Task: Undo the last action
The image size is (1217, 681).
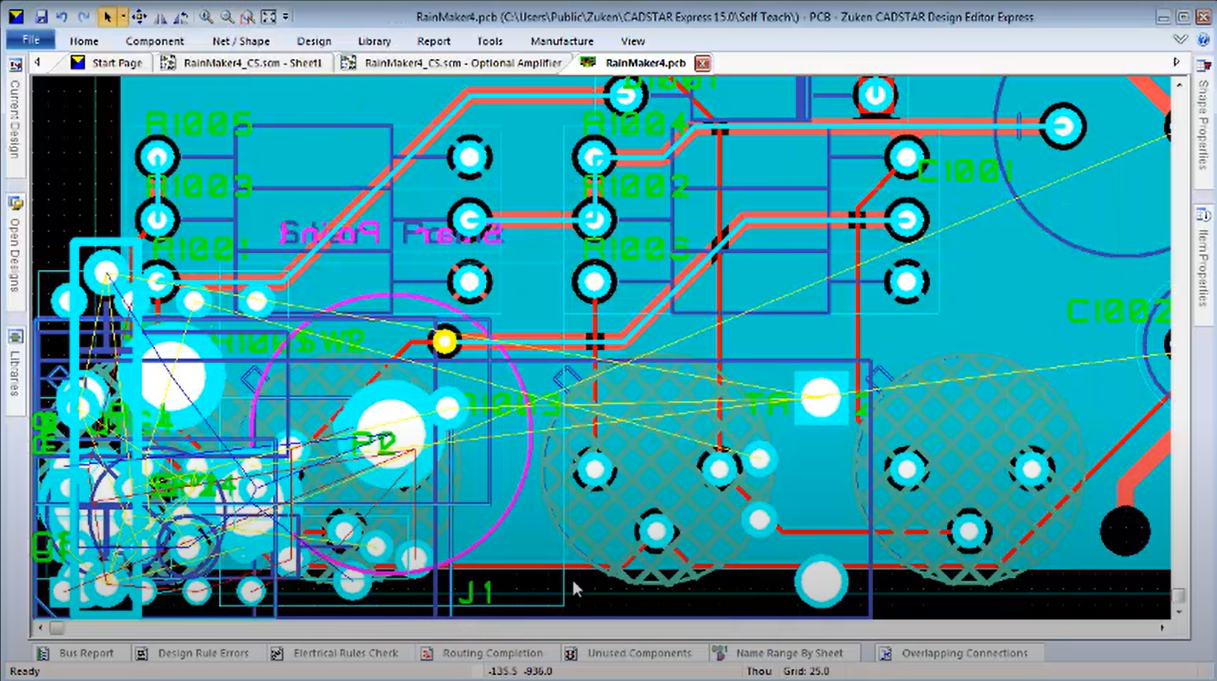Action: [x=62, y=17]
